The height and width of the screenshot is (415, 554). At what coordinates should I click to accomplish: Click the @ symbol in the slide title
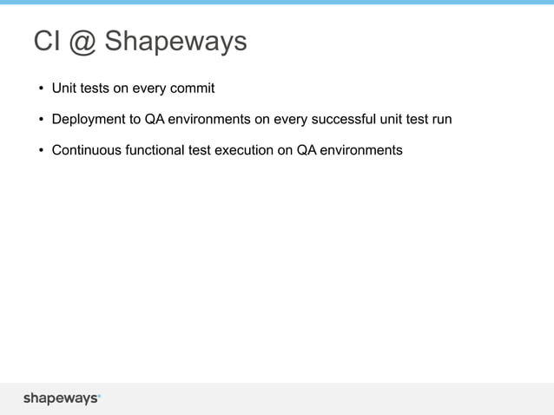click(x=82, y=42)
